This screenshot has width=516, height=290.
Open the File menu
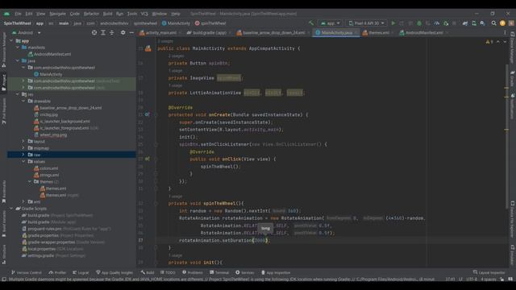pos(18,14)
